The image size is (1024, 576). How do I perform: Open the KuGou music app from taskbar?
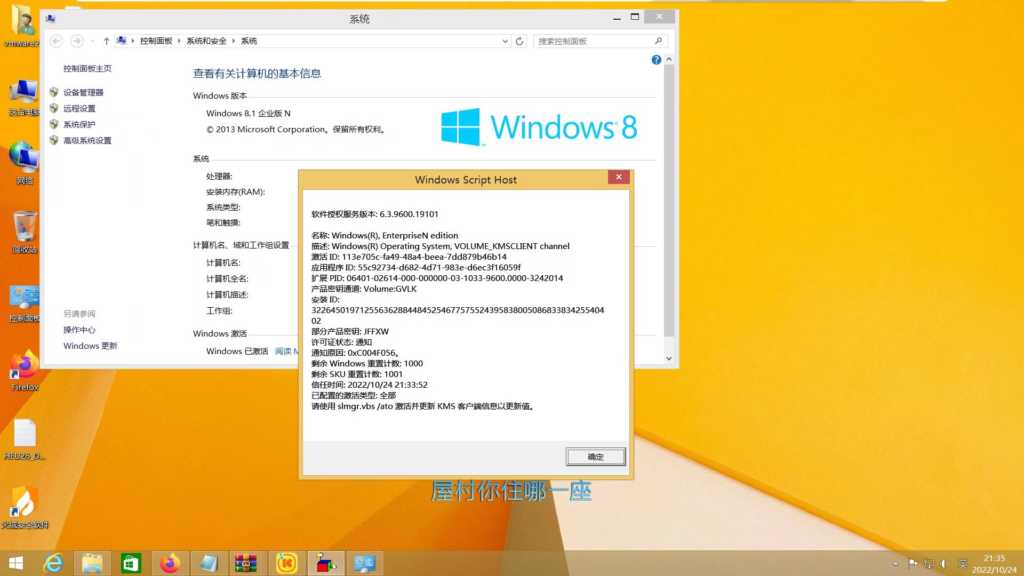286,563
